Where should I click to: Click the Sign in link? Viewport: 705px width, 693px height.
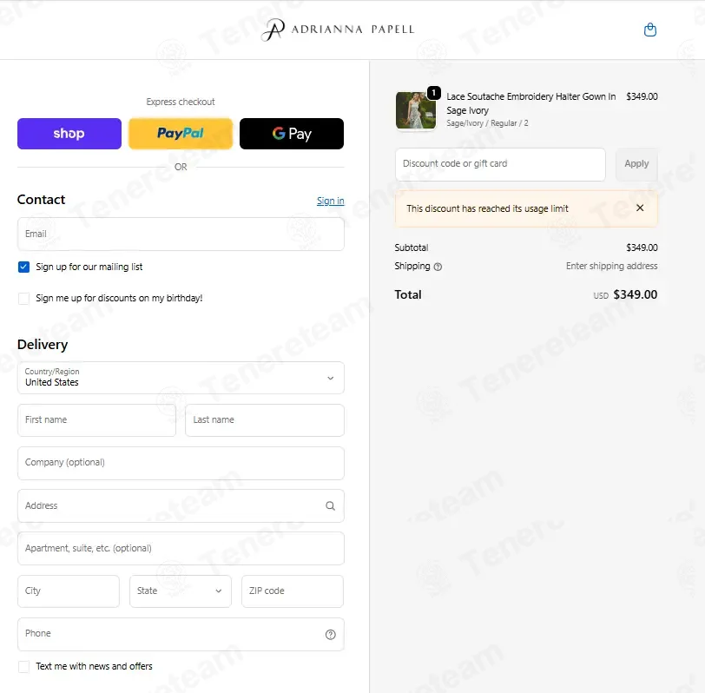(x=331, y=201)
